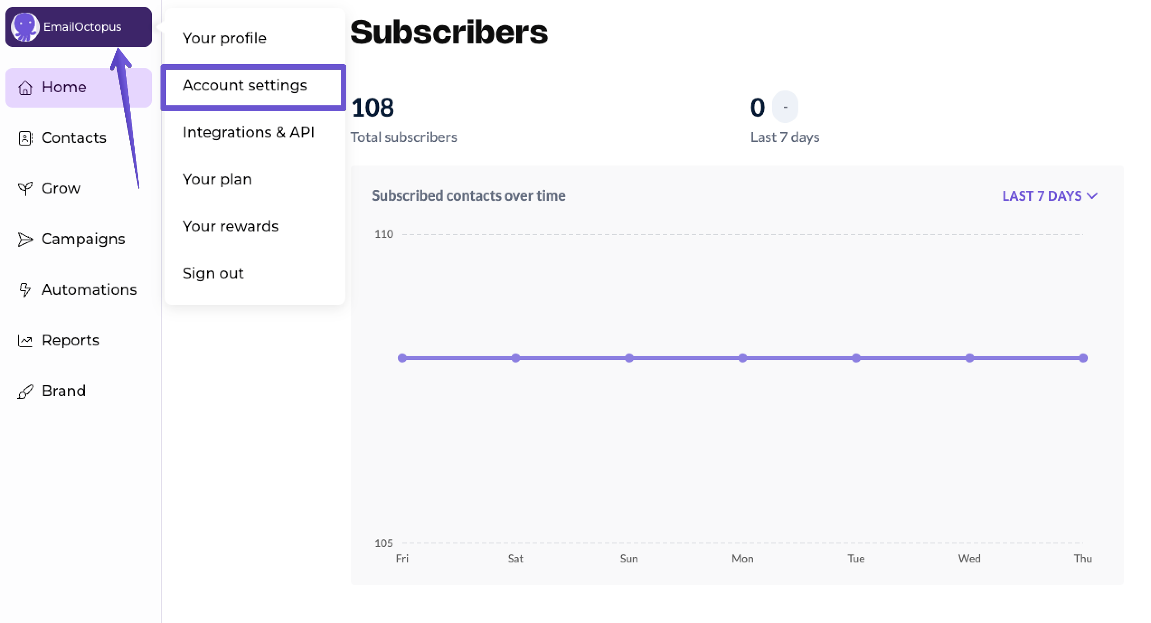
Task: Go to the Campaigns section
Action: pyautogui.click(x=83, y=239)
